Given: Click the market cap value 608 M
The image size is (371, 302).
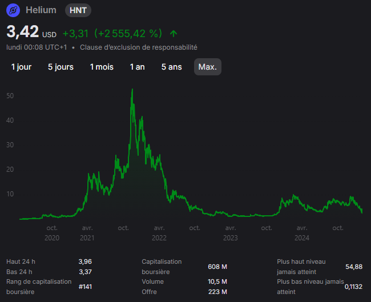Looking at the screenshot, I should point(217,267).
